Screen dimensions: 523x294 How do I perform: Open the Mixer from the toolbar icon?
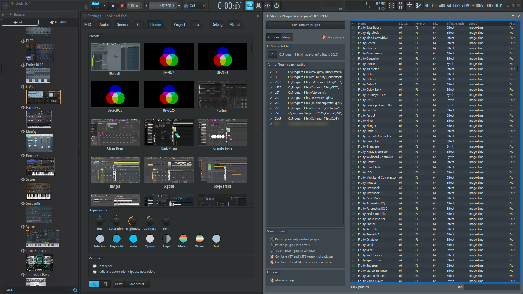point(400,5)
